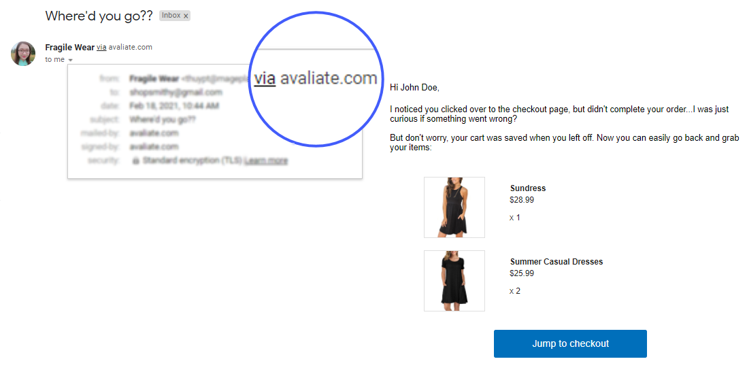Click the shopsmithy@gmail.com recipient address
This screenshot has width=747, height=372.
pyautogui.click(x=176, y=92)
